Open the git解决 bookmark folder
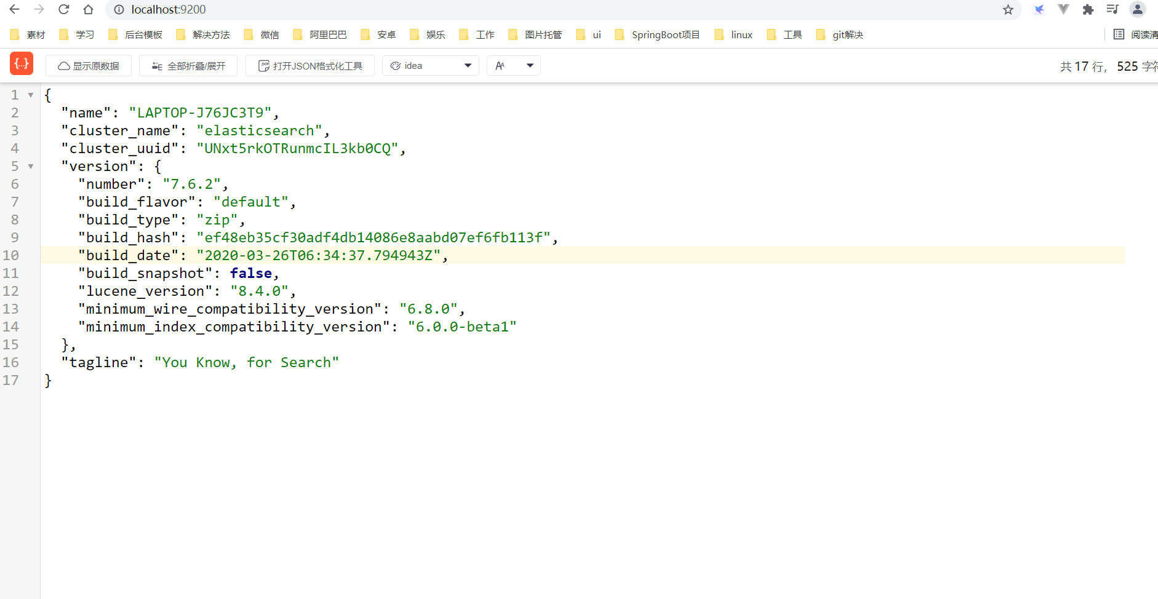Image resolution: width=1158 pixels, height=599 pixels. 840,34
